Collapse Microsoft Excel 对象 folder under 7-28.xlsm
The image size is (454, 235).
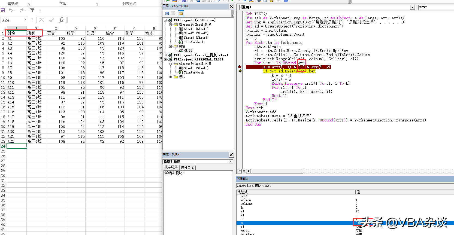[170, 25]
